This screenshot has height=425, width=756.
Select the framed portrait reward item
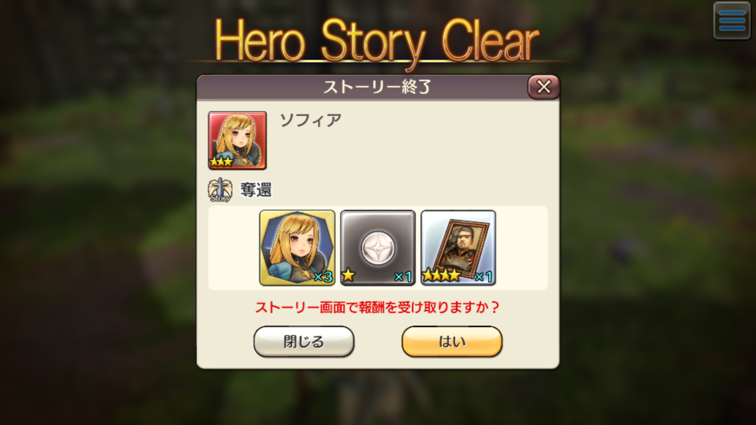tap(459, 248)
